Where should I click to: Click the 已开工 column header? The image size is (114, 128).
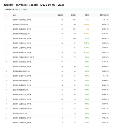click(73, 15)
